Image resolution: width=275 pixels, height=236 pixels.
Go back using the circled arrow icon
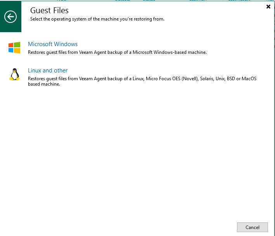pyautogui.click(x=10, y=16)
